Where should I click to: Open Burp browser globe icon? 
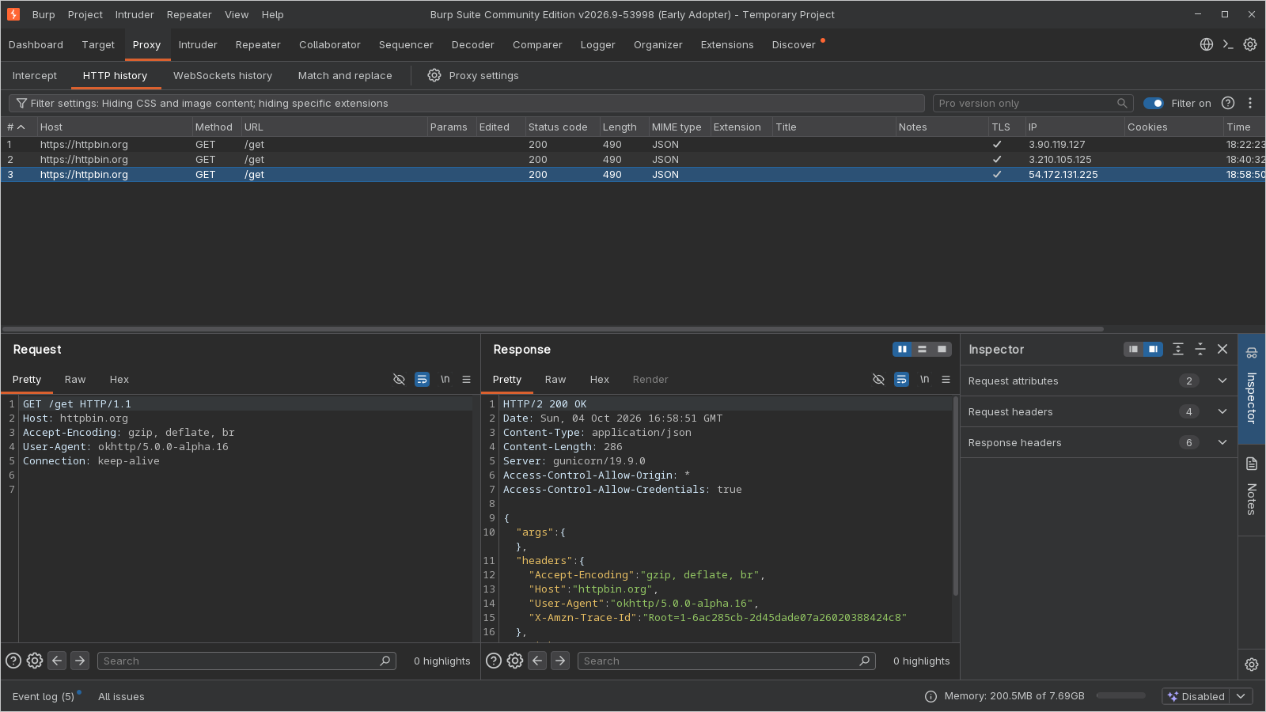(x=1206, y=44)
